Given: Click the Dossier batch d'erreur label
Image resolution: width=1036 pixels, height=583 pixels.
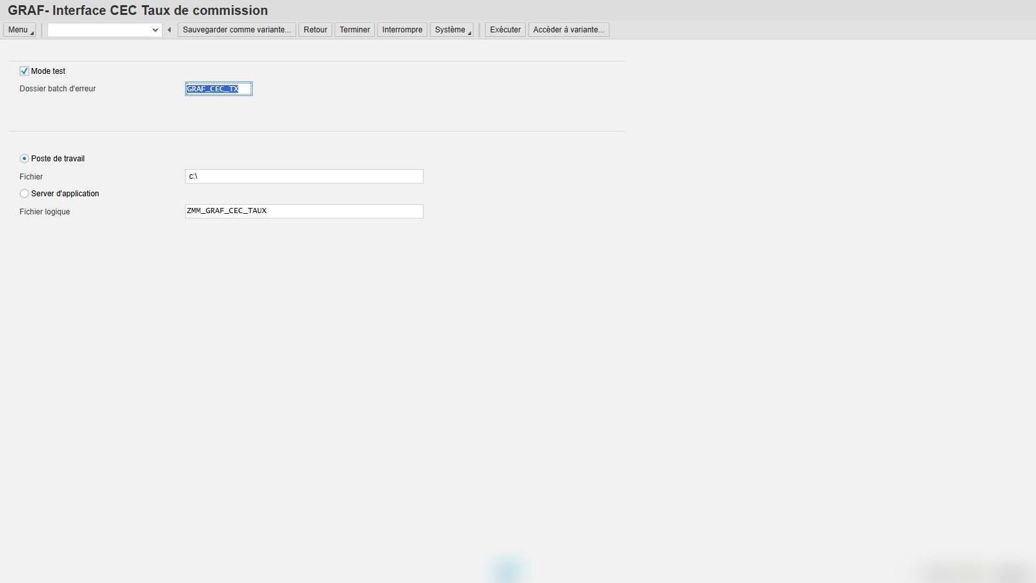Looking at the screenshot, I should [x=58, y=89].
